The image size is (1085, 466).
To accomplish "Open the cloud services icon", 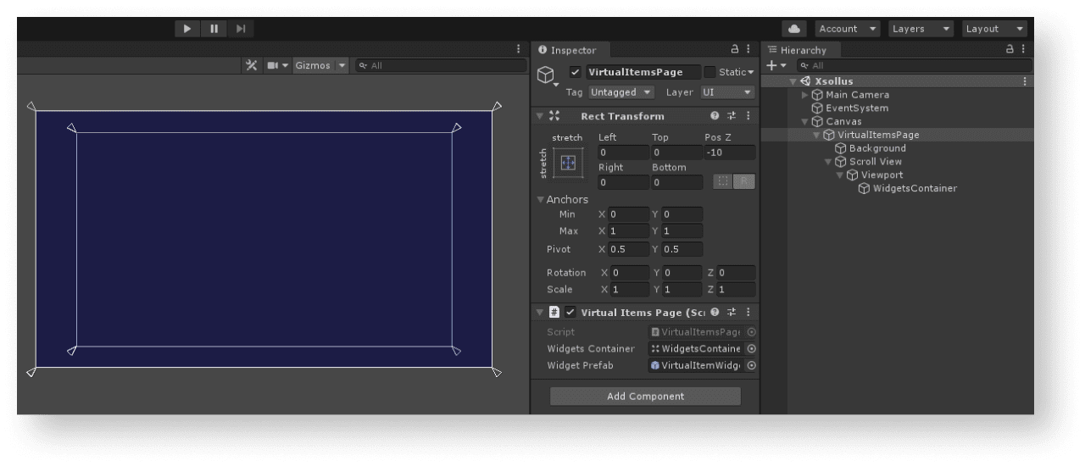I will point(794,29).
